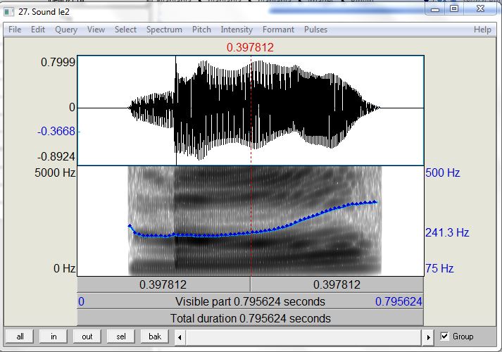Image resolution: width=502 pixels, height=352 pixels.
Task: Open the Help menu
Action: click(482, 30)
